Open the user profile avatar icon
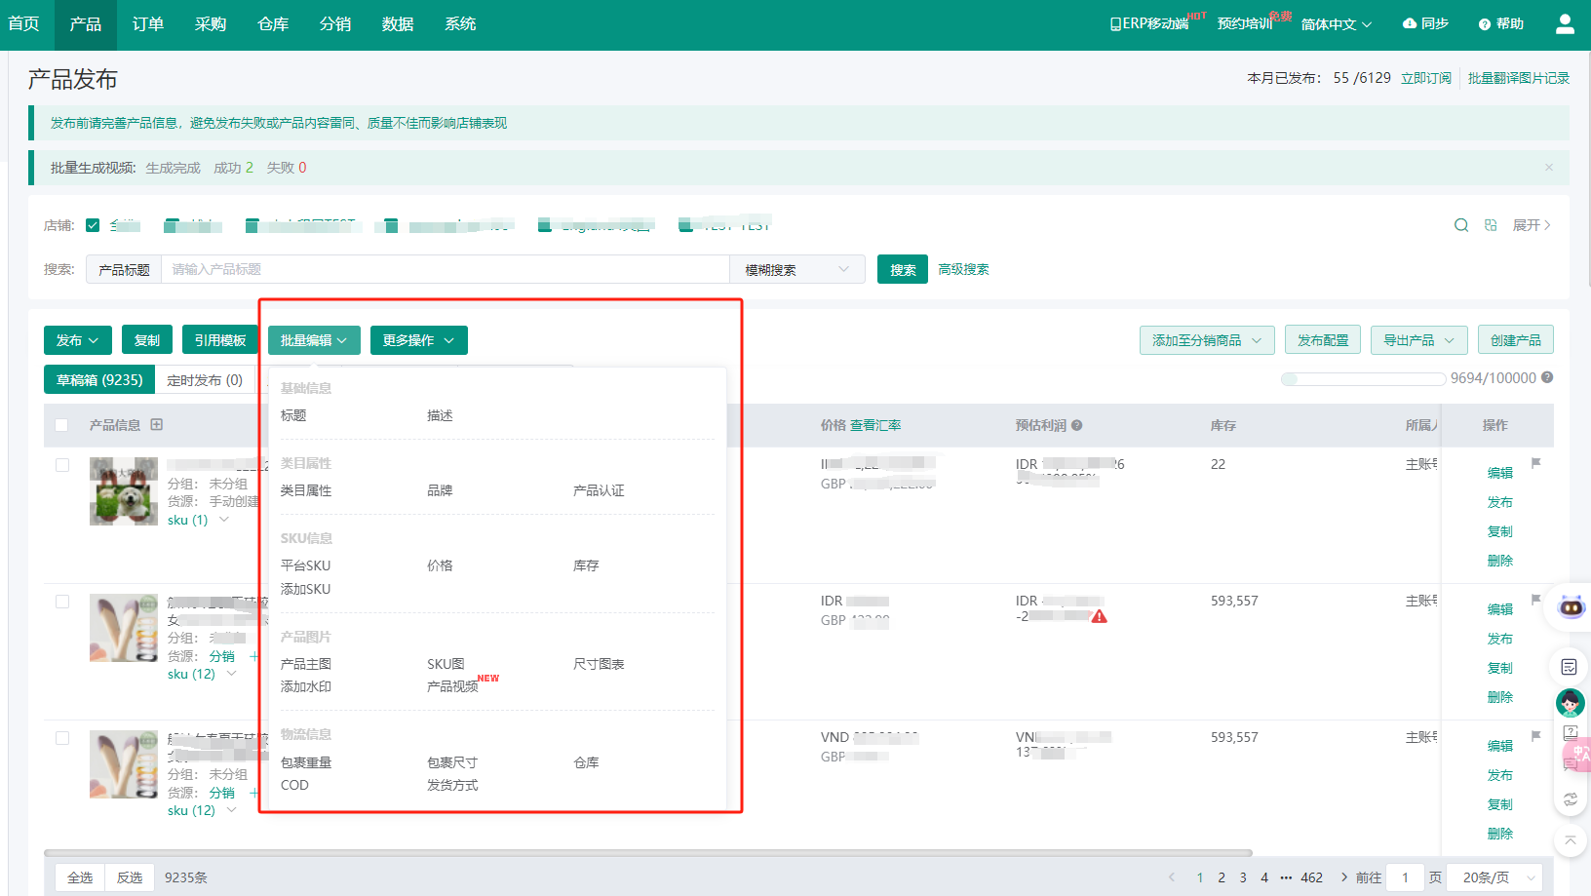 coord(1565,24)
